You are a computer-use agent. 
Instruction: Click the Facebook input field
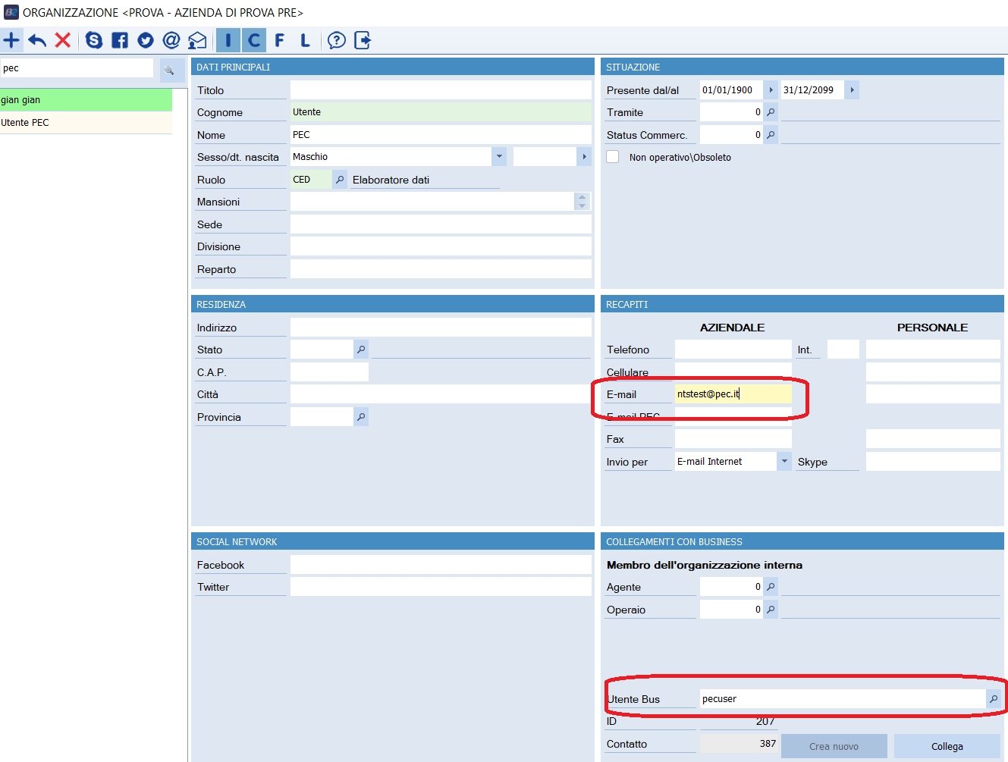441,565
